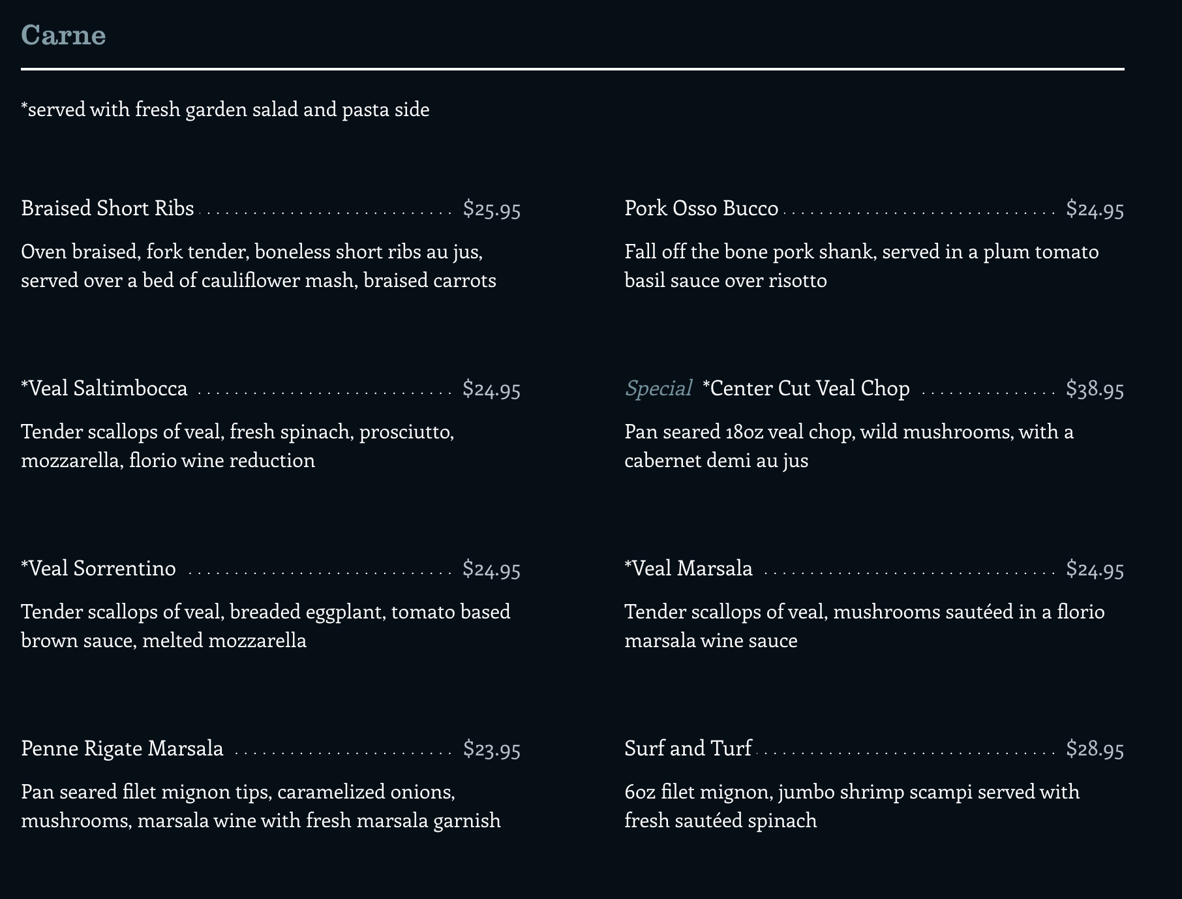Click the Pork Osso Bucco $24.95 price
Screen dimensions: 1182x899
point(1095,209)
